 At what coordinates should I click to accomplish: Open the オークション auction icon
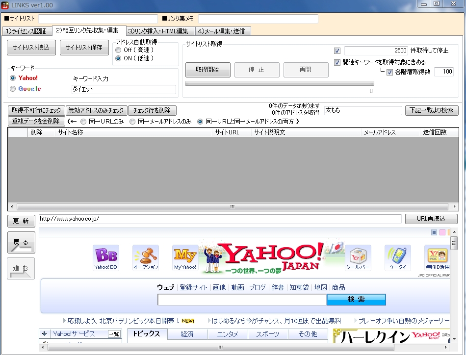click(146, 257)
